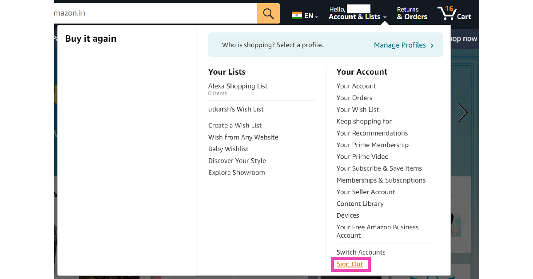Click the India flag language icon
Viewport: 533px width, 279px height.
pos(297,16)
